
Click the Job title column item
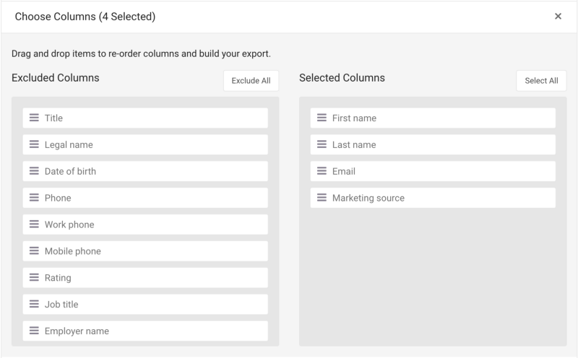(x=144, y=305)
